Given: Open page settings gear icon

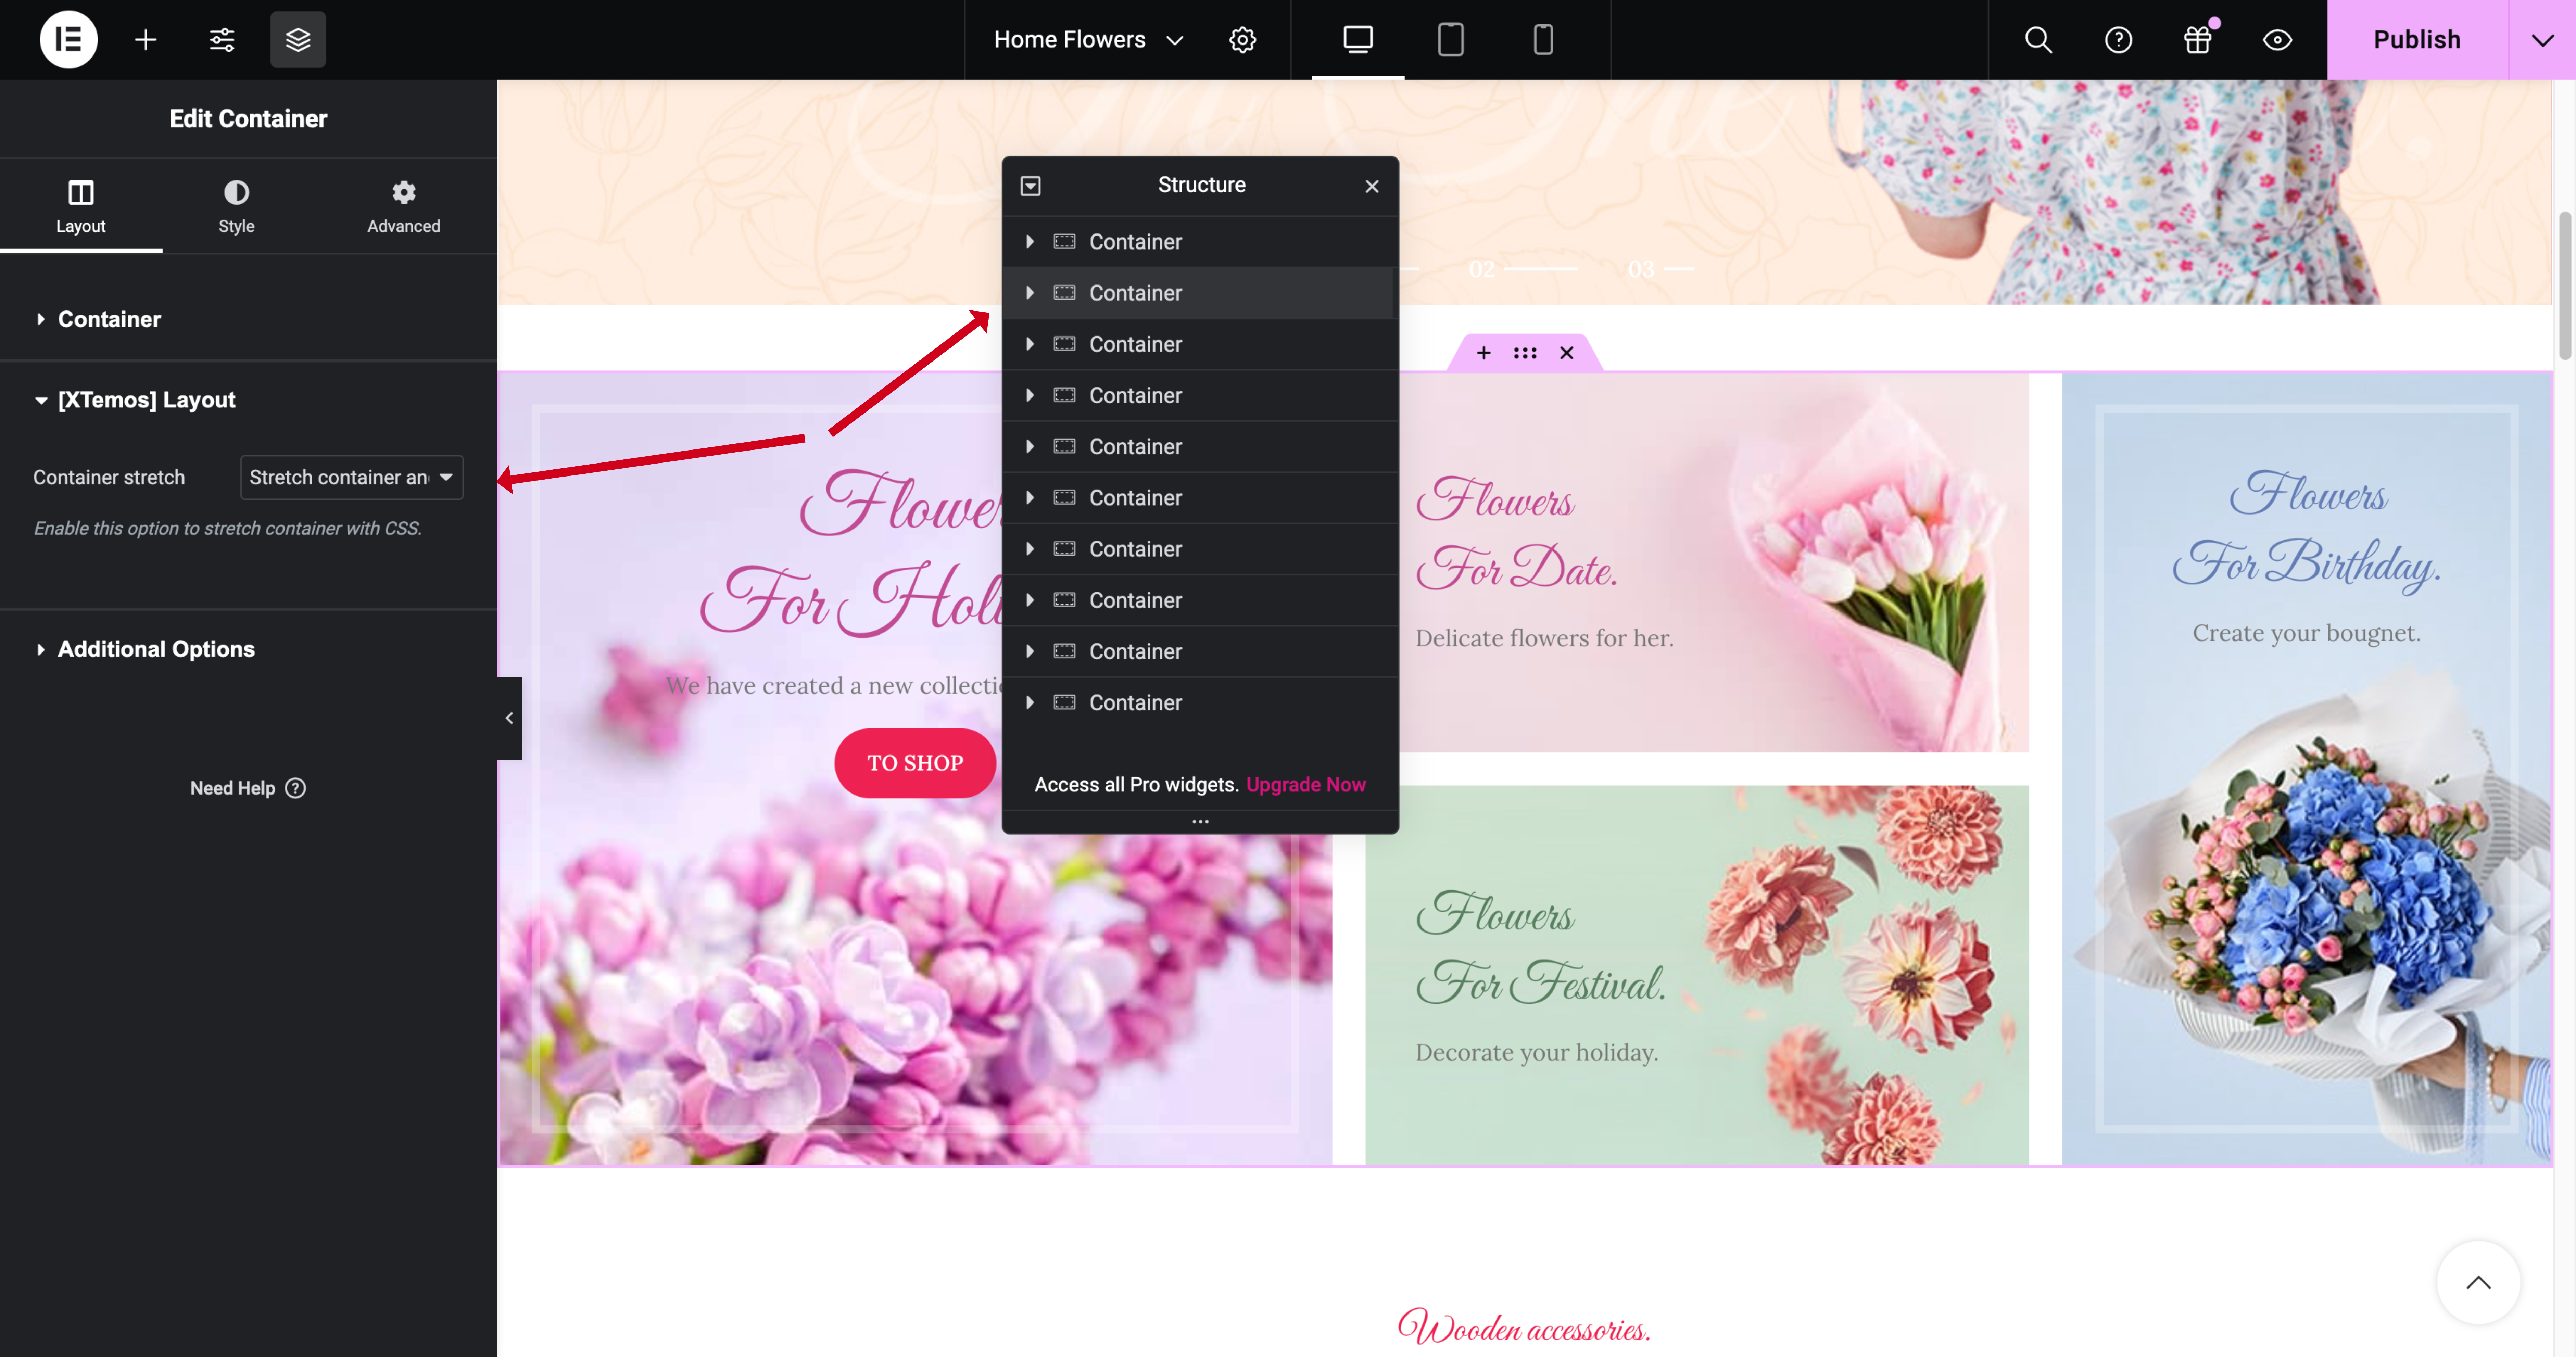Looking at the screenshot, I should click(x=1242, y=40).
